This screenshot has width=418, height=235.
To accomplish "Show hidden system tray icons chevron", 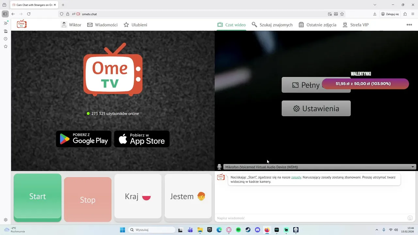I will (x=377, y=230).
